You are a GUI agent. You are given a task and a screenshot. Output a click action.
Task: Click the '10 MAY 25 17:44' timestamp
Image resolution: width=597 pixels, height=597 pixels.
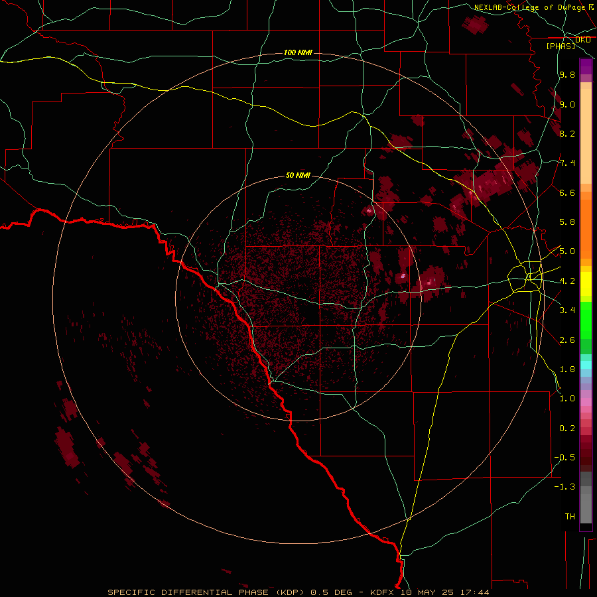(444, 592)
